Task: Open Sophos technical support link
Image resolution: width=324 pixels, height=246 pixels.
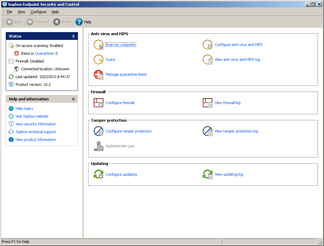Action: coord(36,132)
